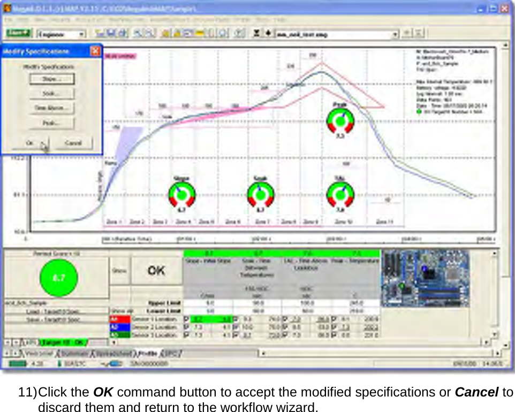
Task: Click the Save - Target10 Spec button
Action: 56,319
